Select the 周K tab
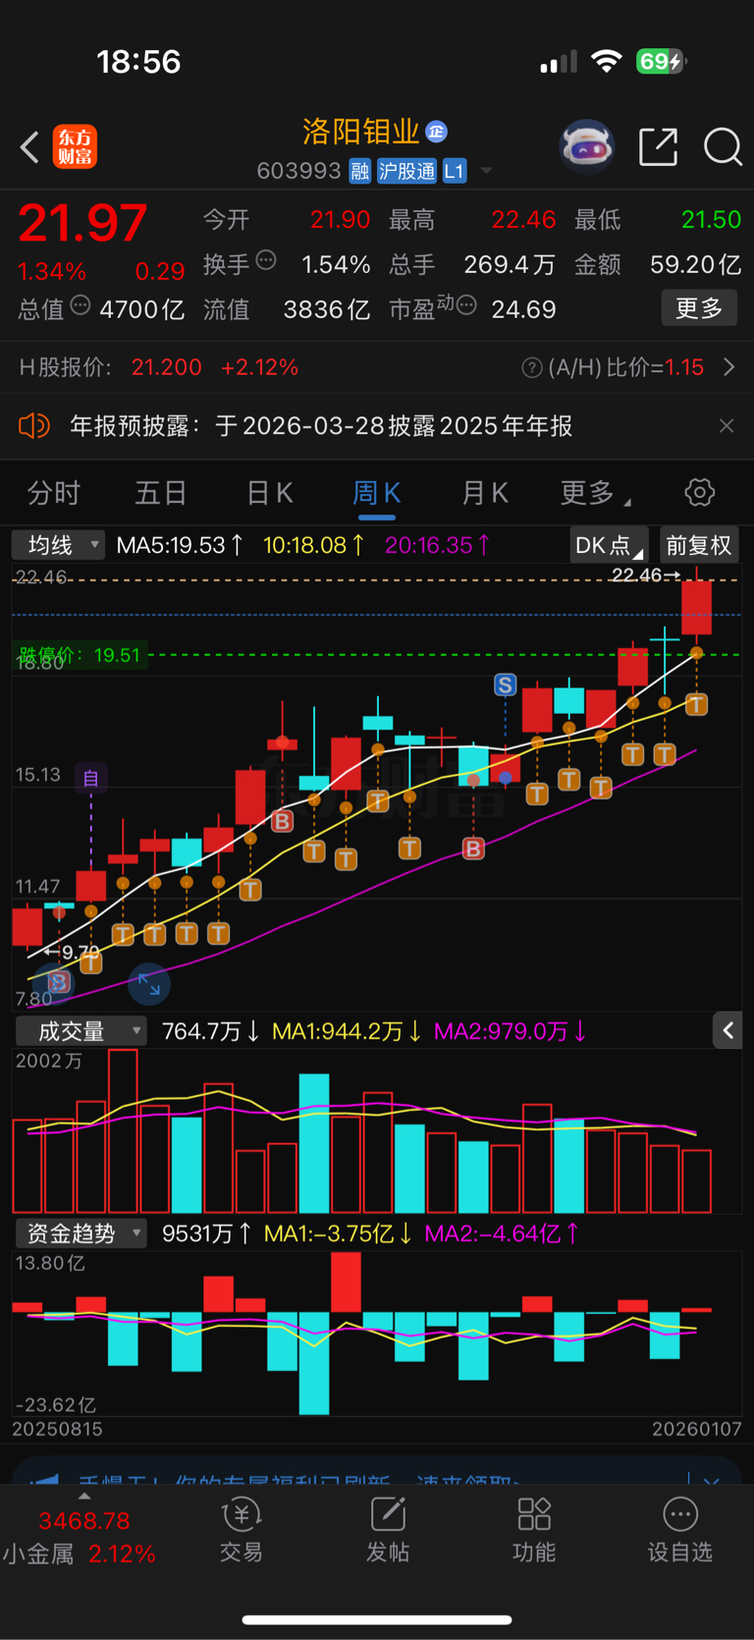 (x=377, y=493)
